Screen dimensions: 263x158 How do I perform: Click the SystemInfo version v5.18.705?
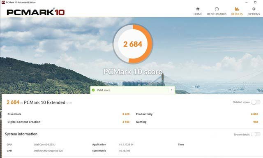(125, 151)
